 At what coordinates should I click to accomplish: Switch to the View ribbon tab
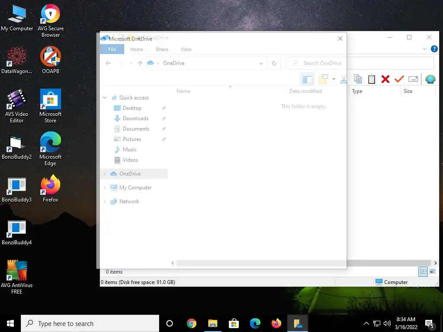[x=186, y=49]
